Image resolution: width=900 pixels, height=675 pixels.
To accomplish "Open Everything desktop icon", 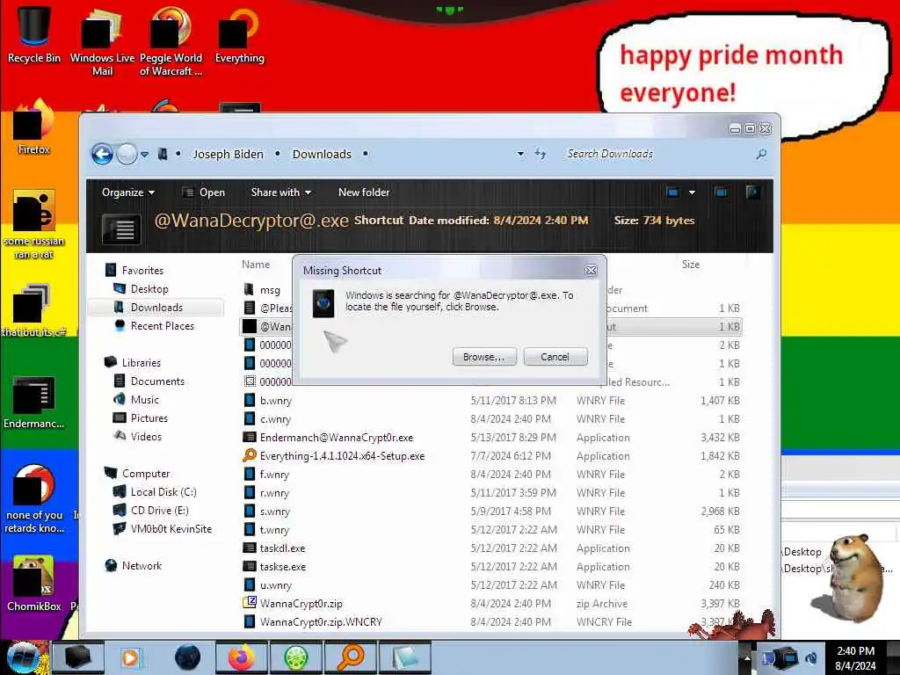I will click(x=239, y=34).
